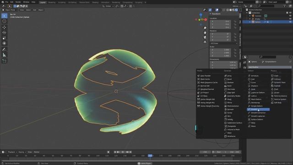
Task: Expand the Camera item in outliner
Action: (x=250, y=16)
